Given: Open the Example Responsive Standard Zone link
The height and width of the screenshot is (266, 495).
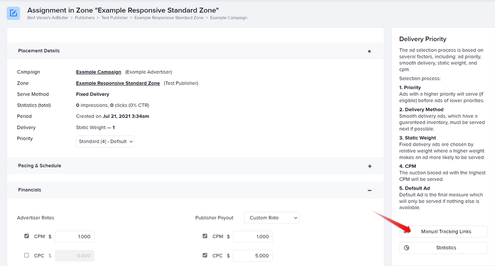Looking at the screenshot, I should [x=118, y=83].
